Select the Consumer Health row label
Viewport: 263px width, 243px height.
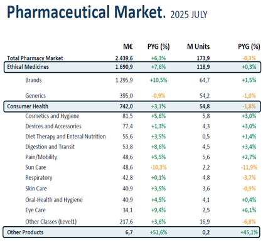click(x=28, y=106)
